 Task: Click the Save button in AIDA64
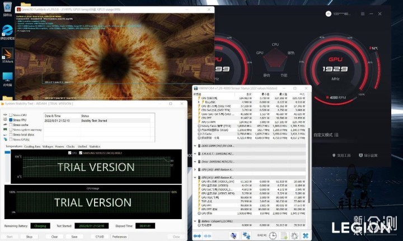pyautogui.click(x=74, y=237)
